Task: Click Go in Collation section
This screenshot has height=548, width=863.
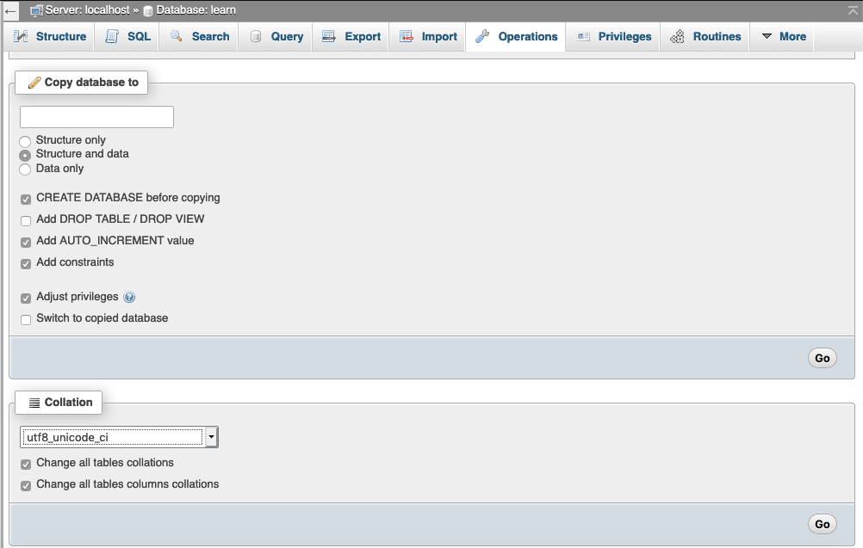Action: 823,525
